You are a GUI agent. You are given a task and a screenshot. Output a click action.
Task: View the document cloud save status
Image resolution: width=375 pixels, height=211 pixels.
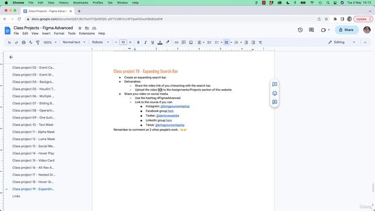[94, 28]
